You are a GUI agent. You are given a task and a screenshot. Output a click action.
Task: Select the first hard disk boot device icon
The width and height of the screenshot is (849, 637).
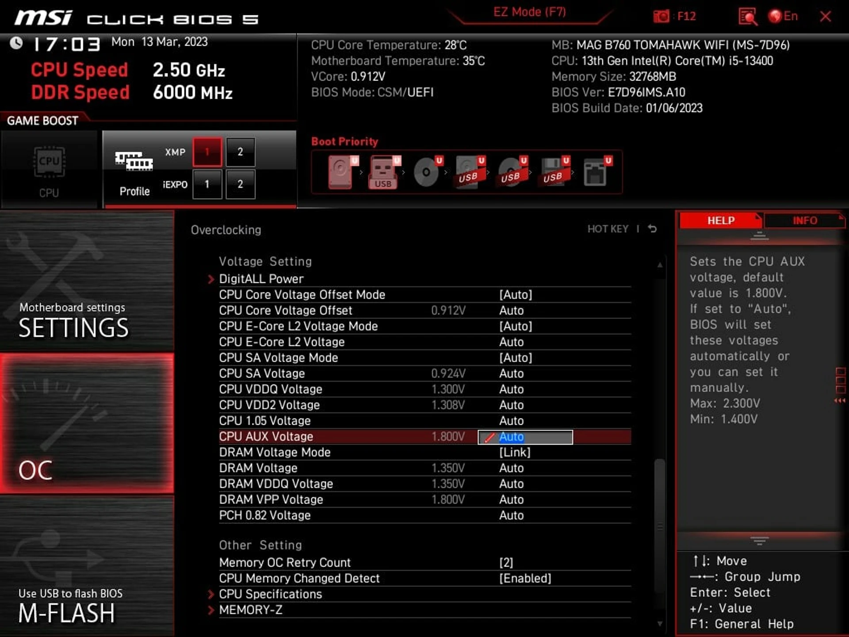(x=342, y=172)
